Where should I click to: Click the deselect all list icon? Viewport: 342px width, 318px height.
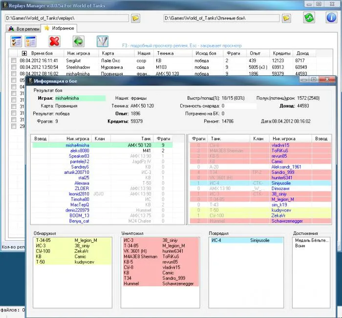tap(31, 42)
